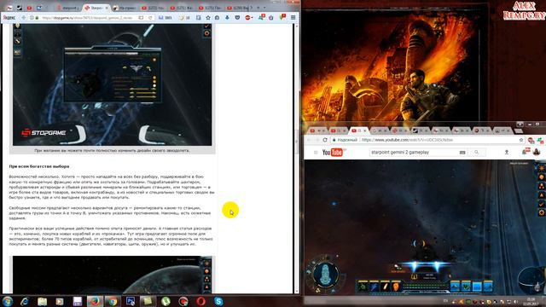Click the planet screenshot at page bottom
The width and height of the screenshot is (546, 307).
112,275
